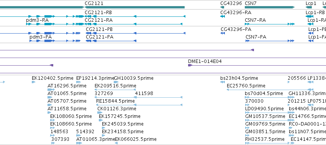This screenshot has height=145, width=326.
Task: Select the EK120402.5prime EST label
Action: [x=52, y=78]
